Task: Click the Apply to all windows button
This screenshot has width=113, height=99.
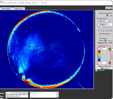Action: pos(104,66)
